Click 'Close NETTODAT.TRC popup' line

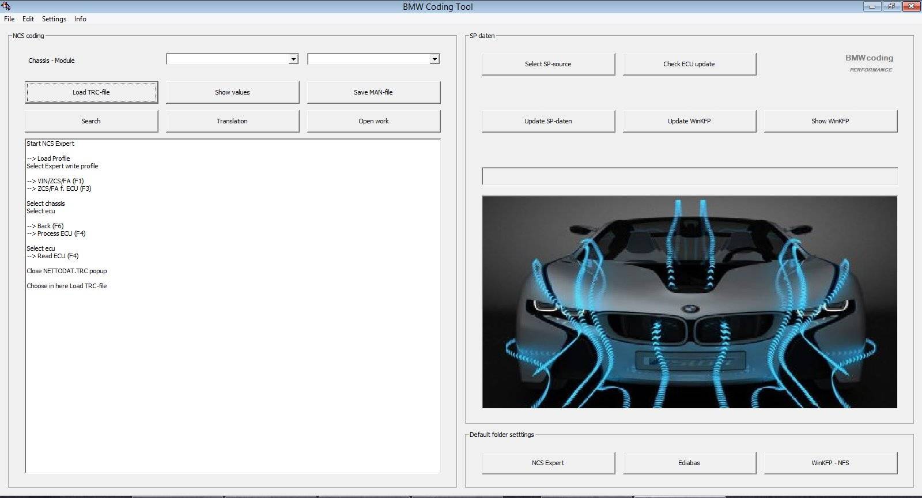[x=67, y=271]
